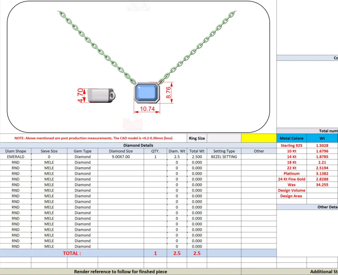Click the gray pendant side view image
The height and width of the screenshot is (275, 338).
[101, 96]
